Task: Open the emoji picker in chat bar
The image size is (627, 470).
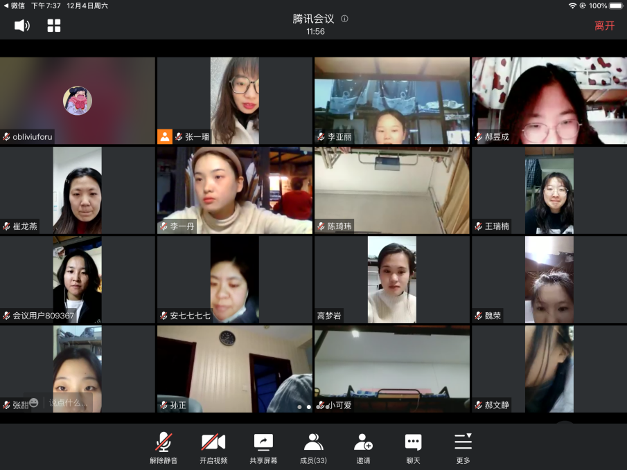Action: point(34,402)
